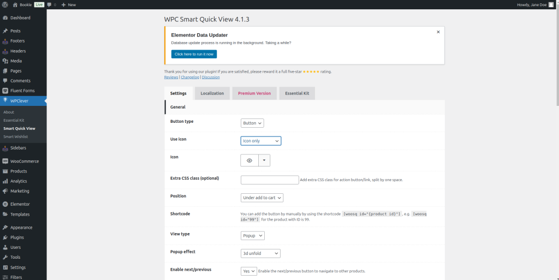
Task: Click the Tools wrench icon
Action: 5,257
